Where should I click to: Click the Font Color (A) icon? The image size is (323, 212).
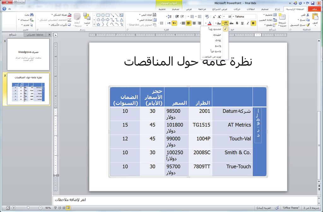coord(209,23)
